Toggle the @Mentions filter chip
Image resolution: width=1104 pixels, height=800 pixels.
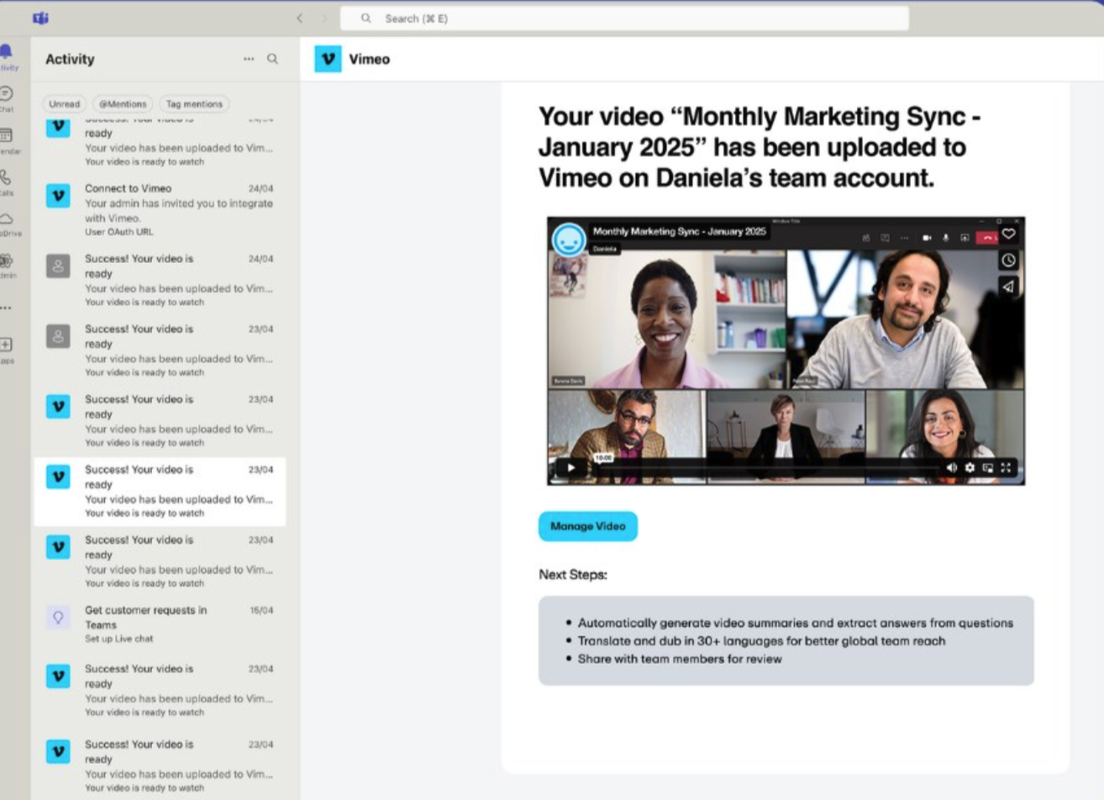pyautogui.click(x=123, y=104)
